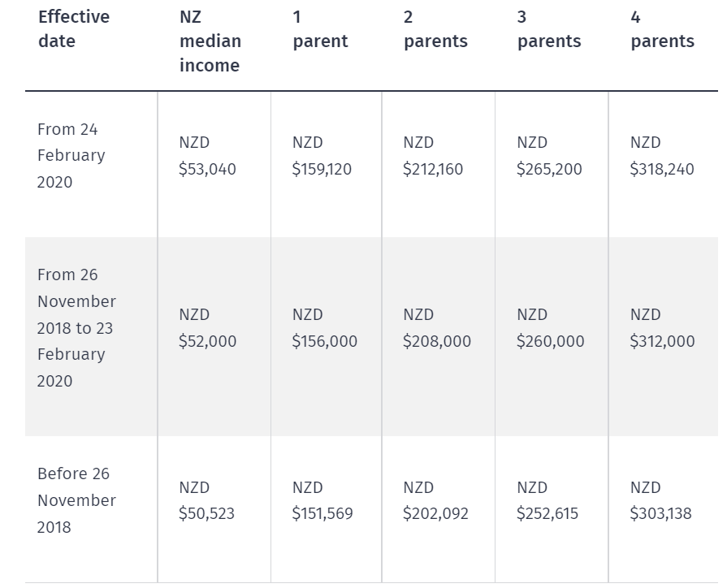The height and width of the screenshot is (588, 727).
Task: Click the NZD $53,040 median income cell
Action: [x=207, y=156]
